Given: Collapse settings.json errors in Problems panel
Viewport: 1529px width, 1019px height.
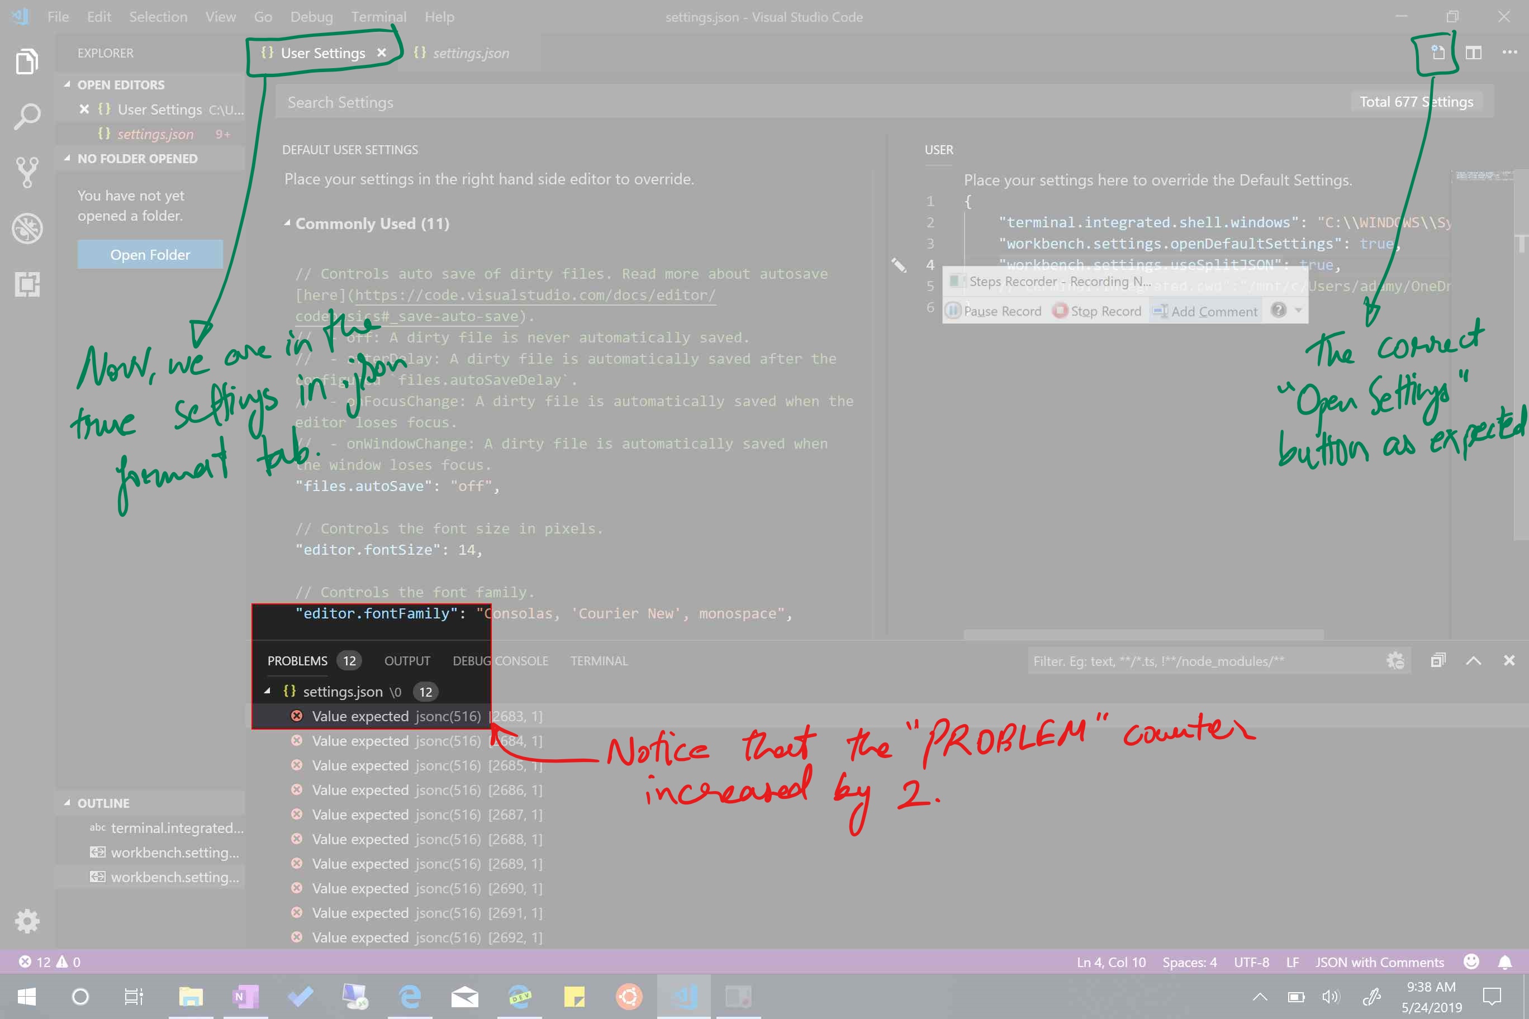Looking at the screenshot, I should click(268, 692).
